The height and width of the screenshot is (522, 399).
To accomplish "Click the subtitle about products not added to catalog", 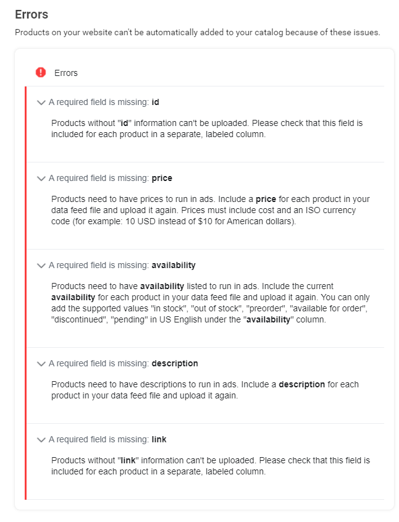I will click(197, 32).
